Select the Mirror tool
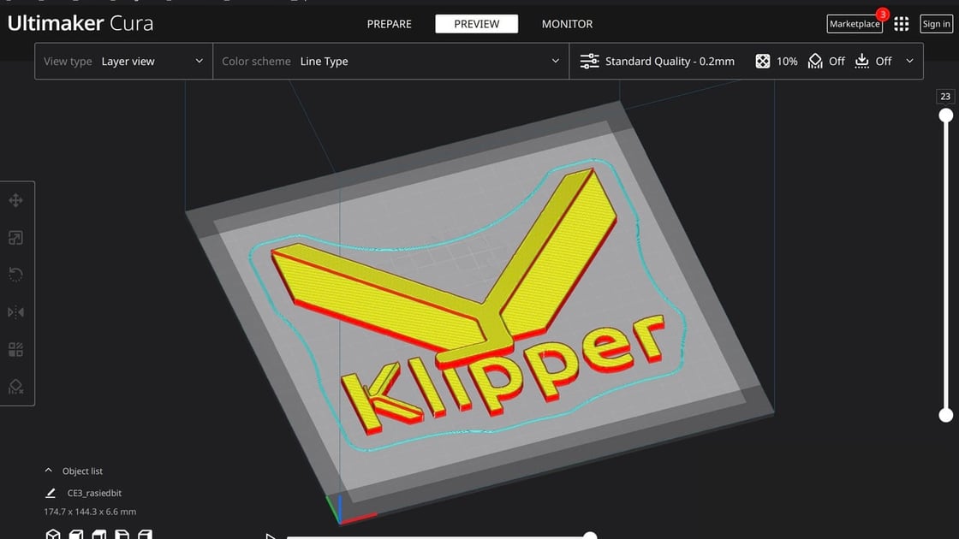The height and width of the screenshot is (539, 959). [15, 311]
